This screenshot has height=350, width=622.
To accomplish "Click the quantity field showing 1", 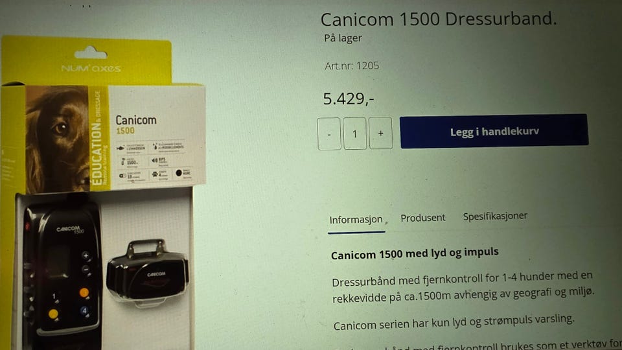I will point(354,134).
